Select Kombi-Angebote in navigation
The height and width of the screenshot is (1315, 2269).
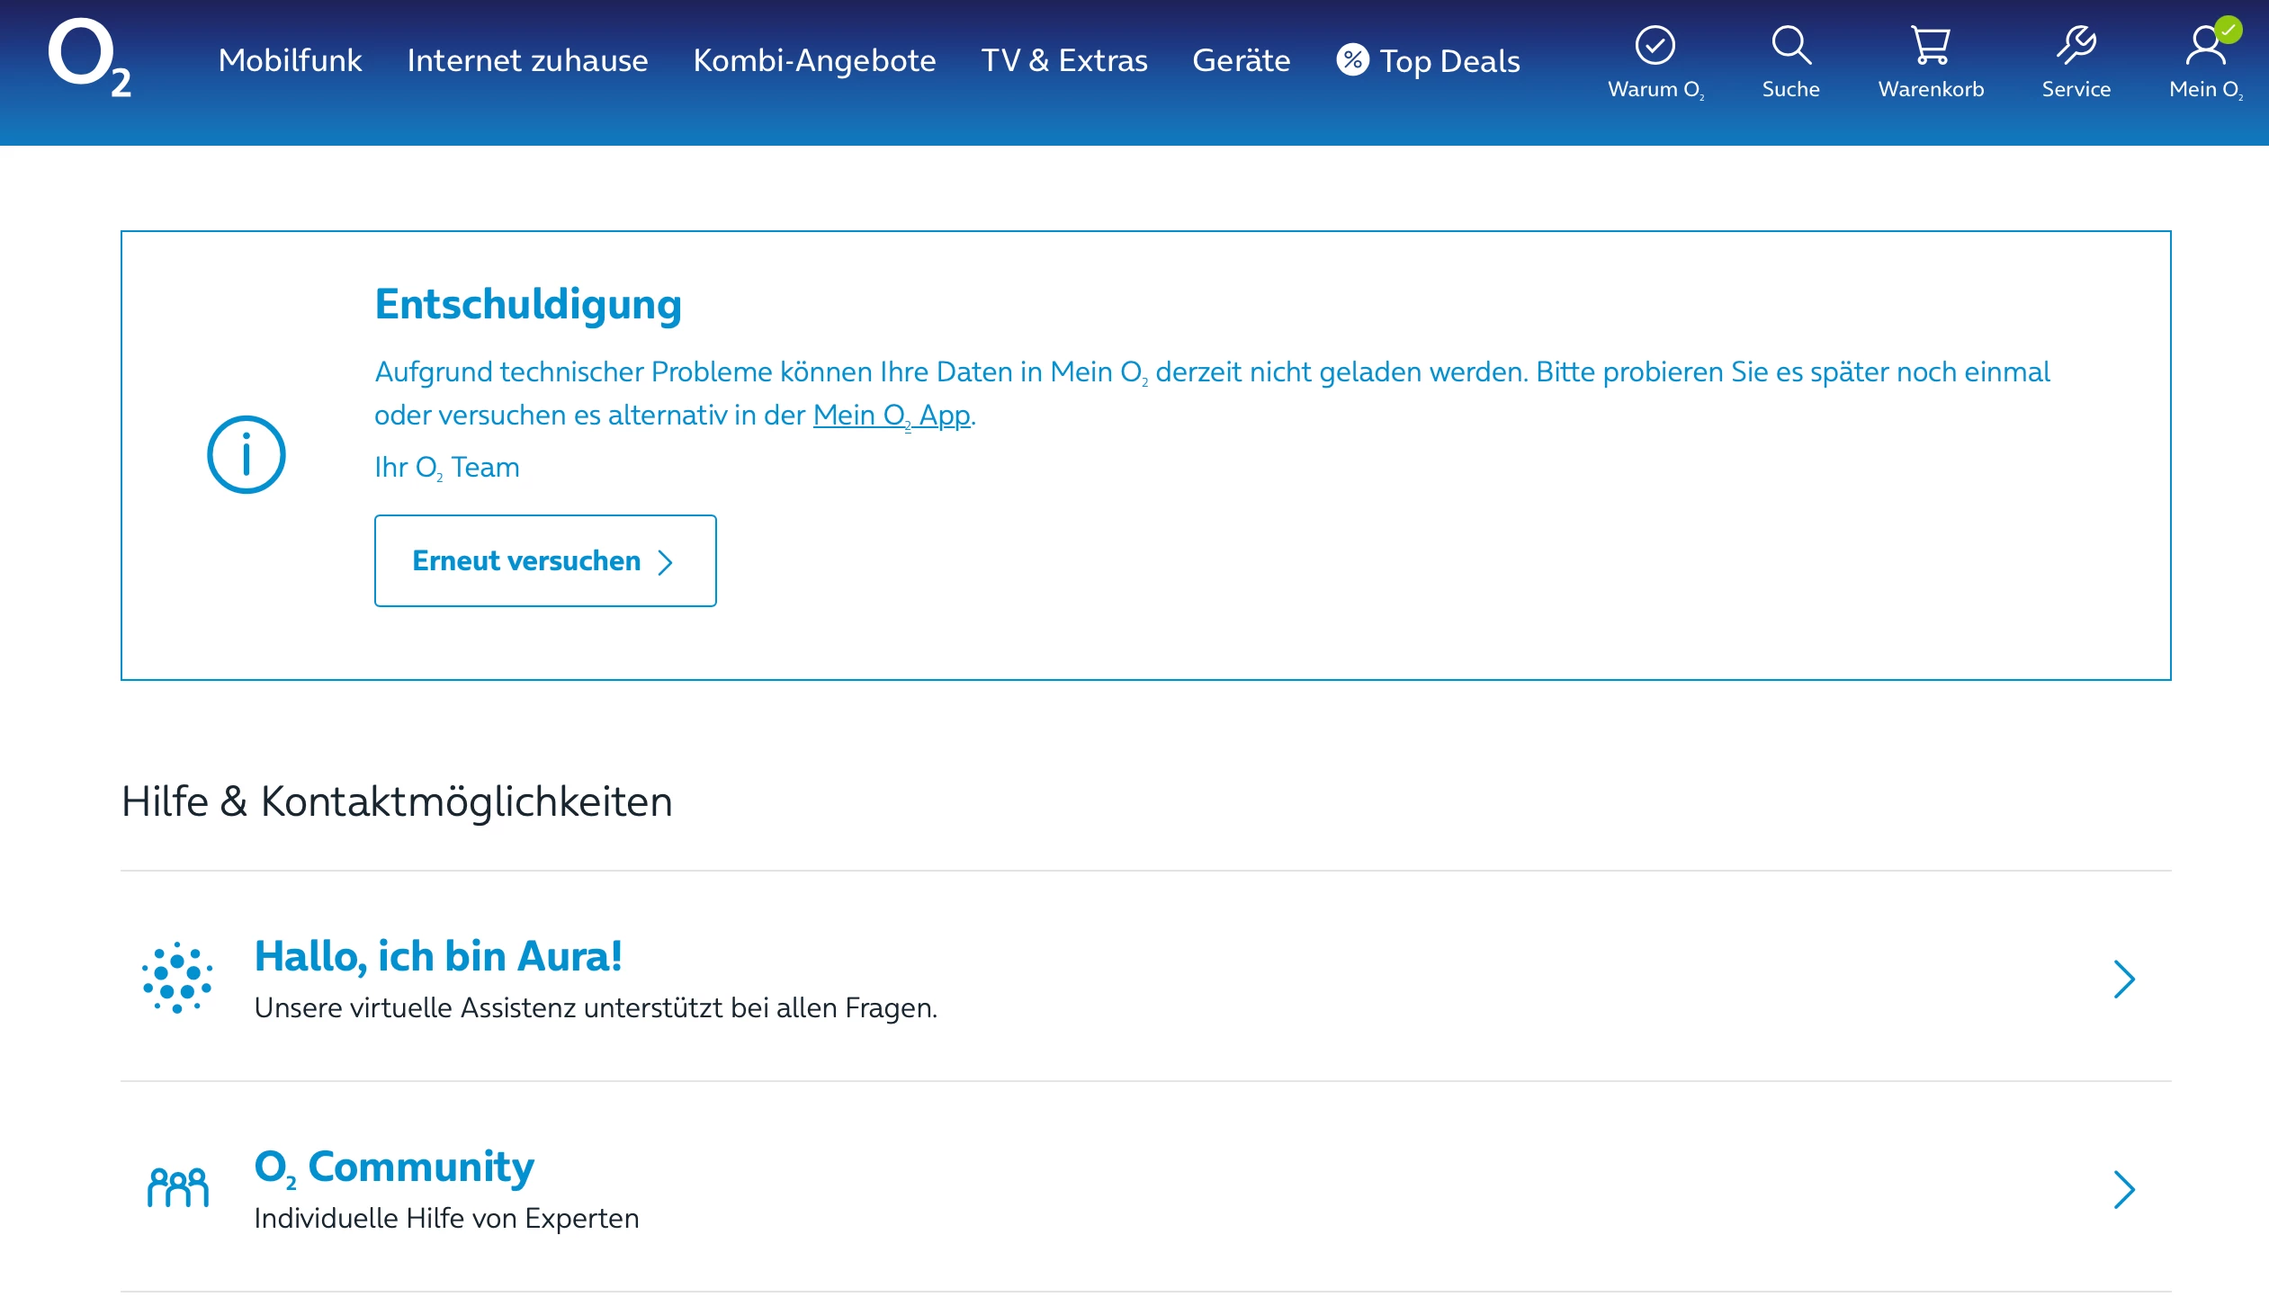814,60
